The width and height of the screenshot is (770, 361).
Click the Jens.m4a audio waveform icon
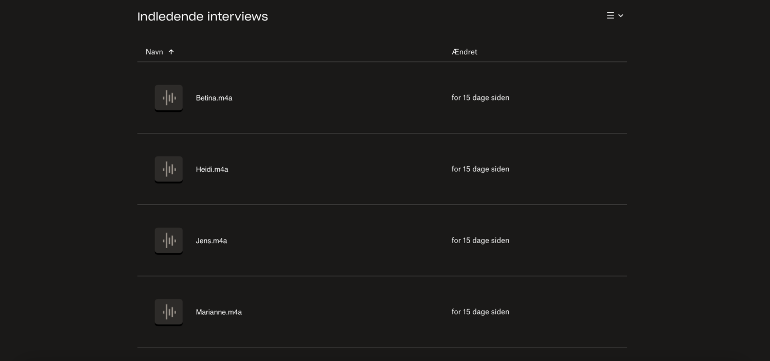pyautogui.click(x=168, y=240)
